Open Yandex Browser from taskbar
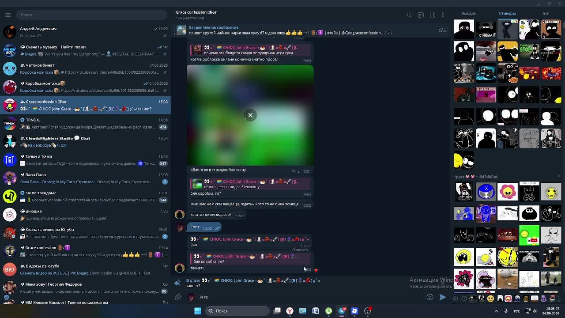Screen dimensions: 565x318 point(290,311)
